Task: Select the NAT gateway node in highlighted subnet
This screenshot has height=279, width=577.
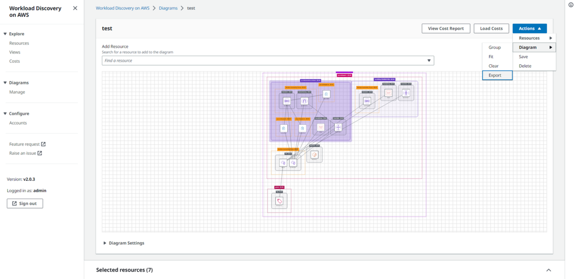Action: coord(287,101)
